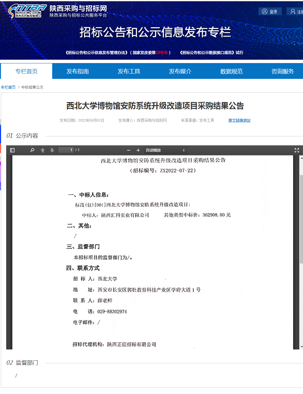Go to the 数据规范 tab

click(x=231, y=71)
